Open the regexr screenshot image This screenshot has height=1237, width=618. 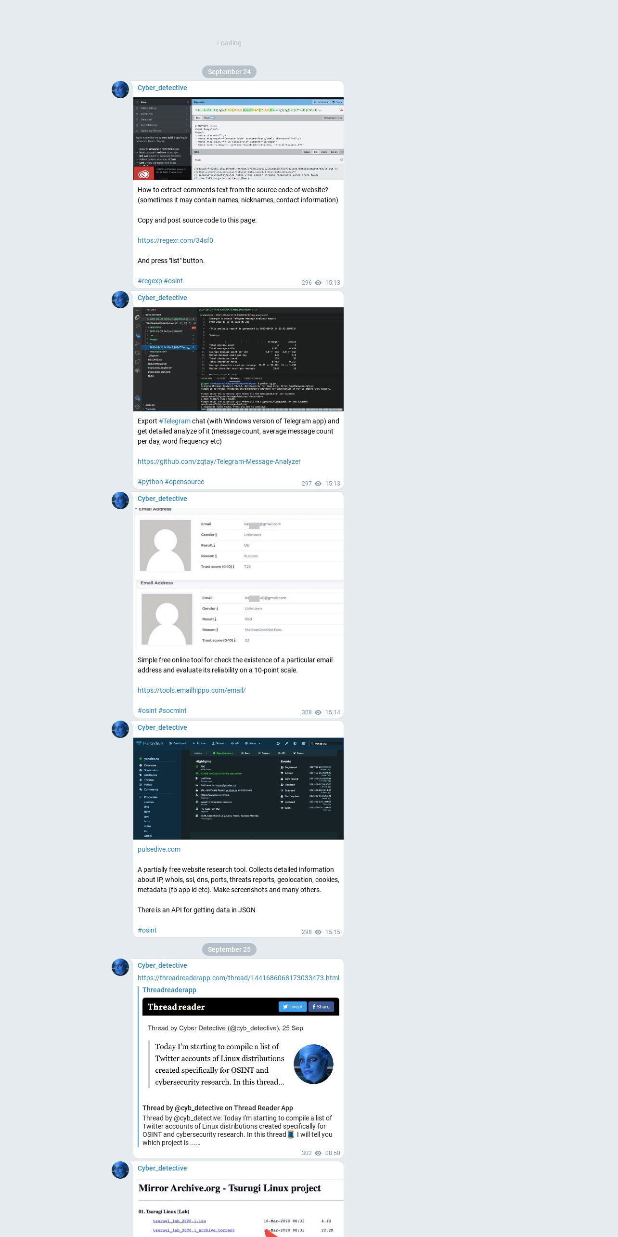coord(238,139)
